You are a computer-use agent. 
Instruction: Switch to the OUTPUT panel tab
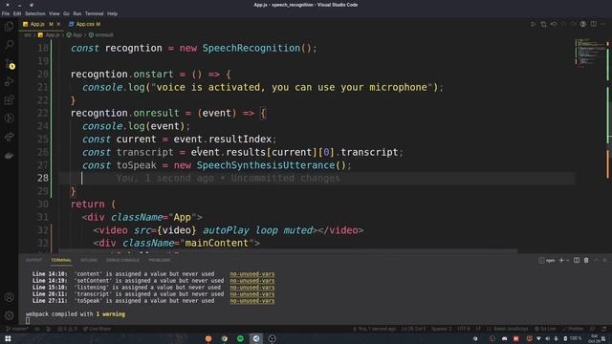(33, 260)
